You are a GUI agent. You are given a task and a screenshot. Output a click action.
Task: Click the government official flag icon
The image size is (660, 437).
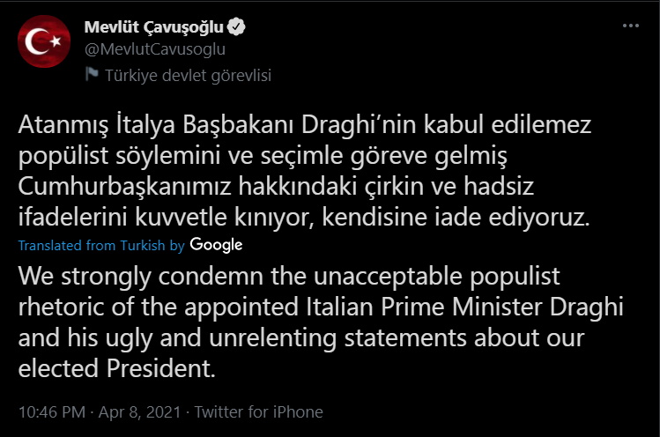92,75
